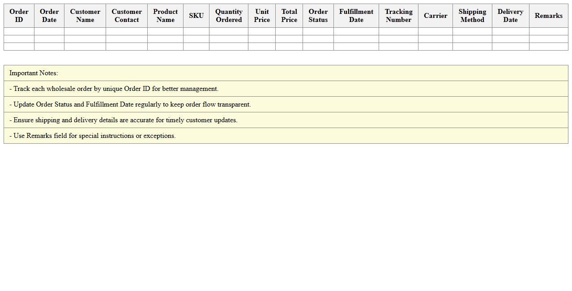Viewport: 572px width, 291px height.
Task: Select the Remarks field special instructions note
Action: (x=286, y=136)
